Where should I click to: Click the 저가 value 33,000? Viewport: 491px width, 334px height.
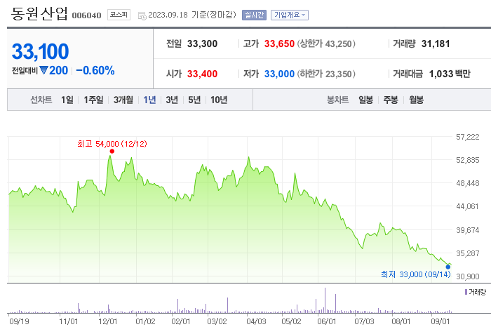pos(279,74)
